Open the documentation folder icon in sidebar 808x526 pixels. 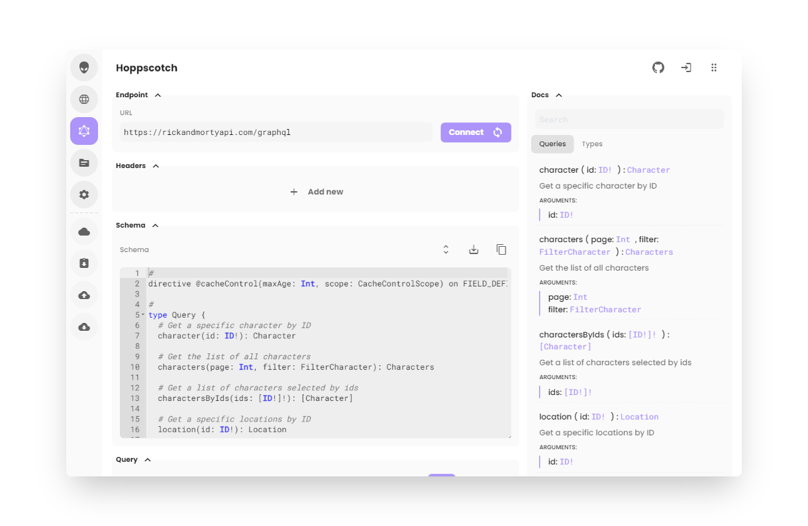84,163
